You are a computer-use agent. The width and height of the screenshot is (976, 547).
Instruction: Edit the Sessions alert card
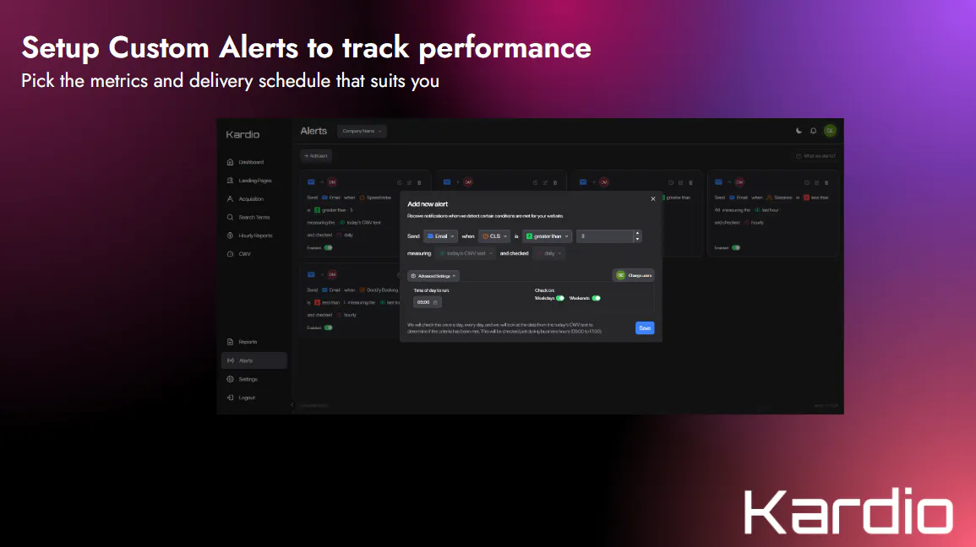tap(816, 182)
